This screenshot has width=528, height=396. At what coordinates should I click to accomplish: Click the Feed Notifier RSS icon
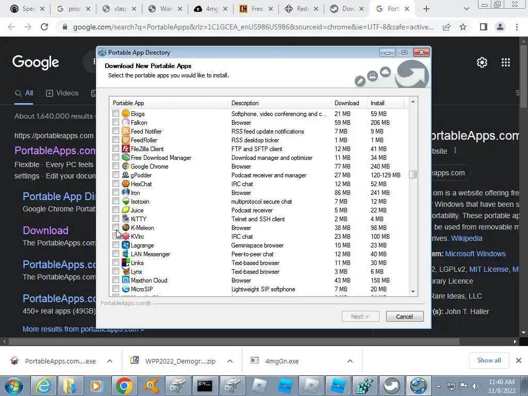(x=126, y=131)
